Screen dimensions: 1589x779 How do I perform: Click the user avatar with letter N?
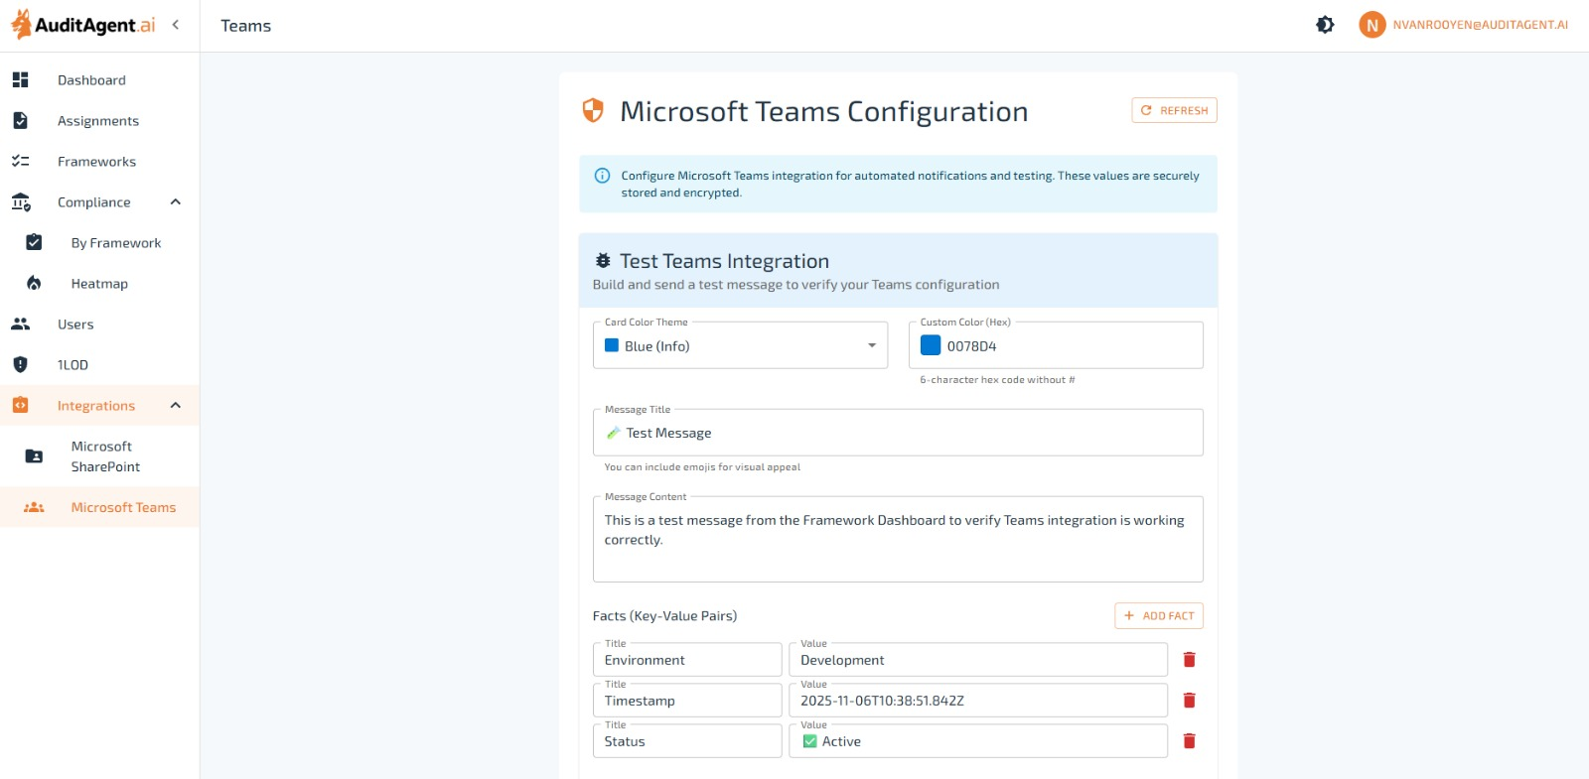click(1372, 25)
